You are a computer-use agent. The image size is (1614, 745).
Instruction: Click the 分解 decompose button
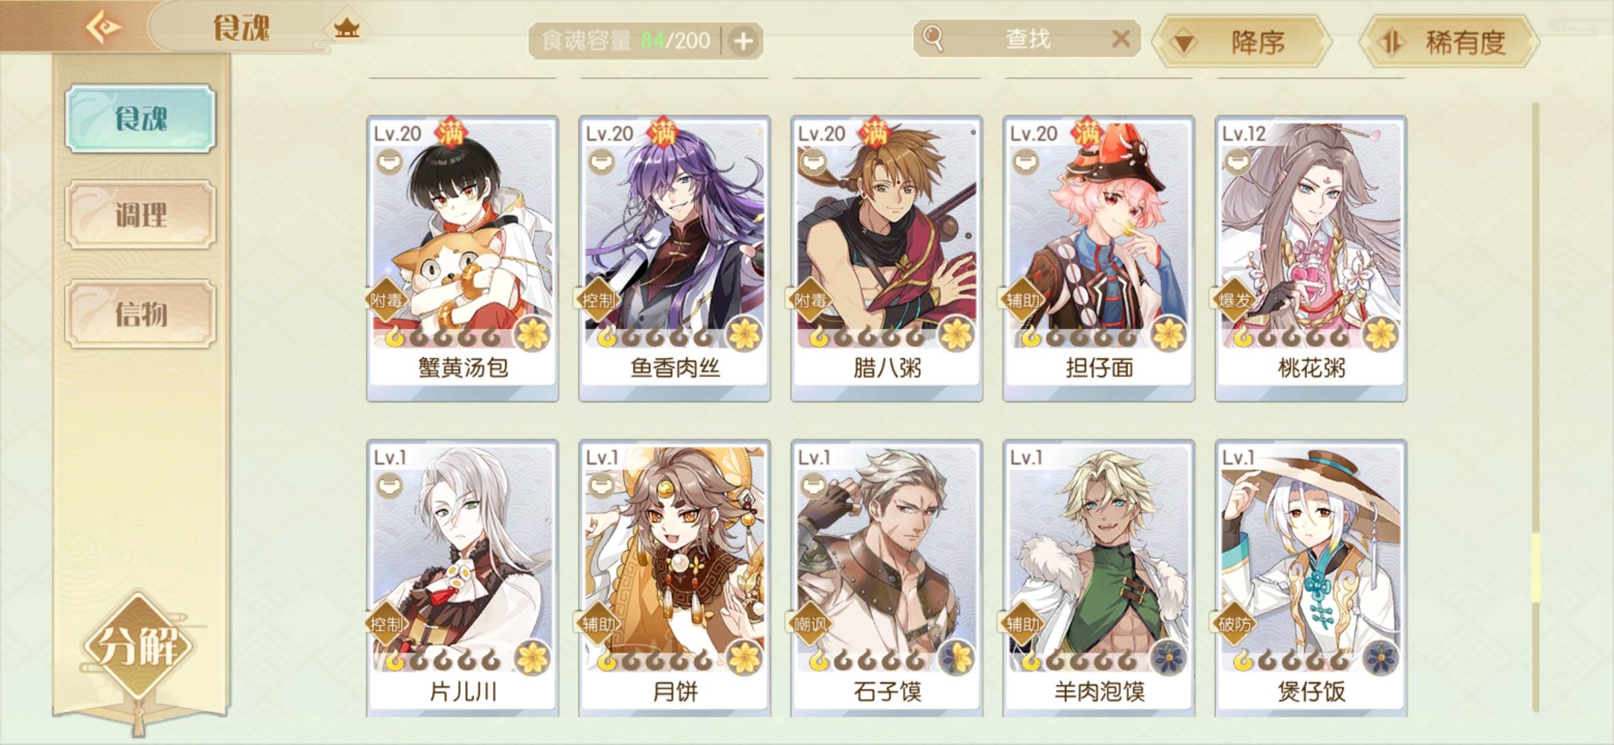[138, 645]
